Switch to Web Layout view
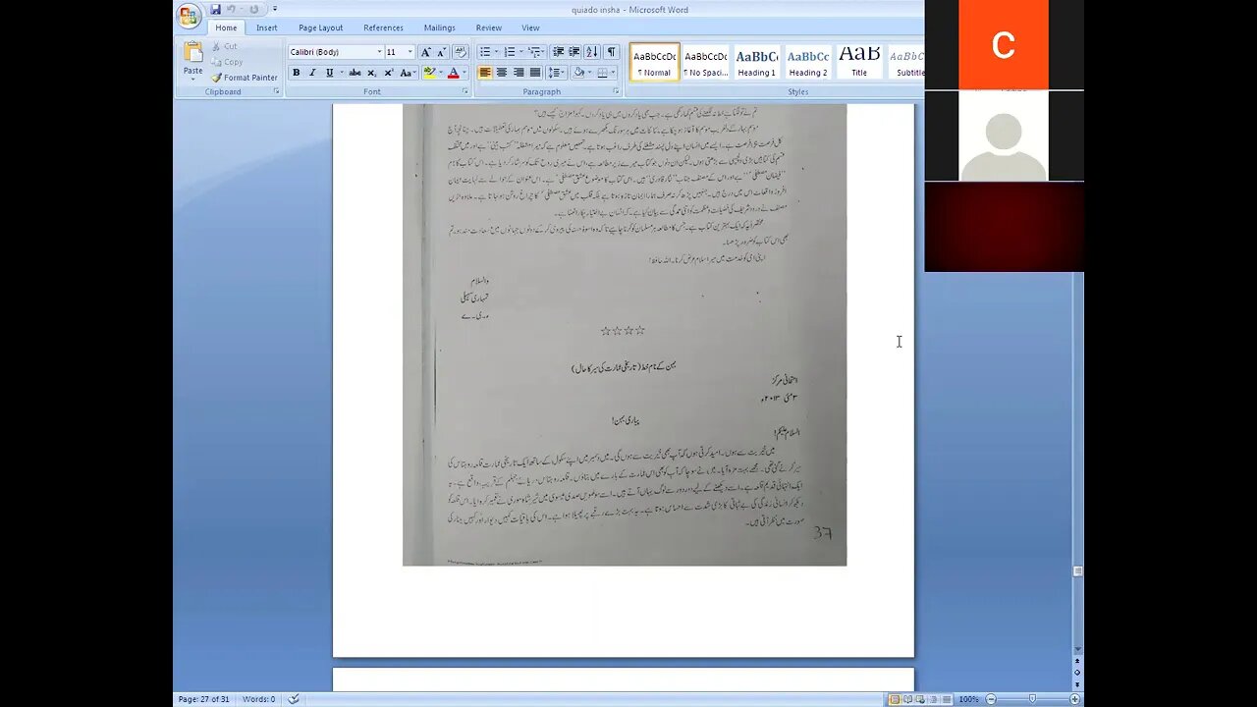The height and width of the screenshot is (707, 1257). [x=921, y=699]
